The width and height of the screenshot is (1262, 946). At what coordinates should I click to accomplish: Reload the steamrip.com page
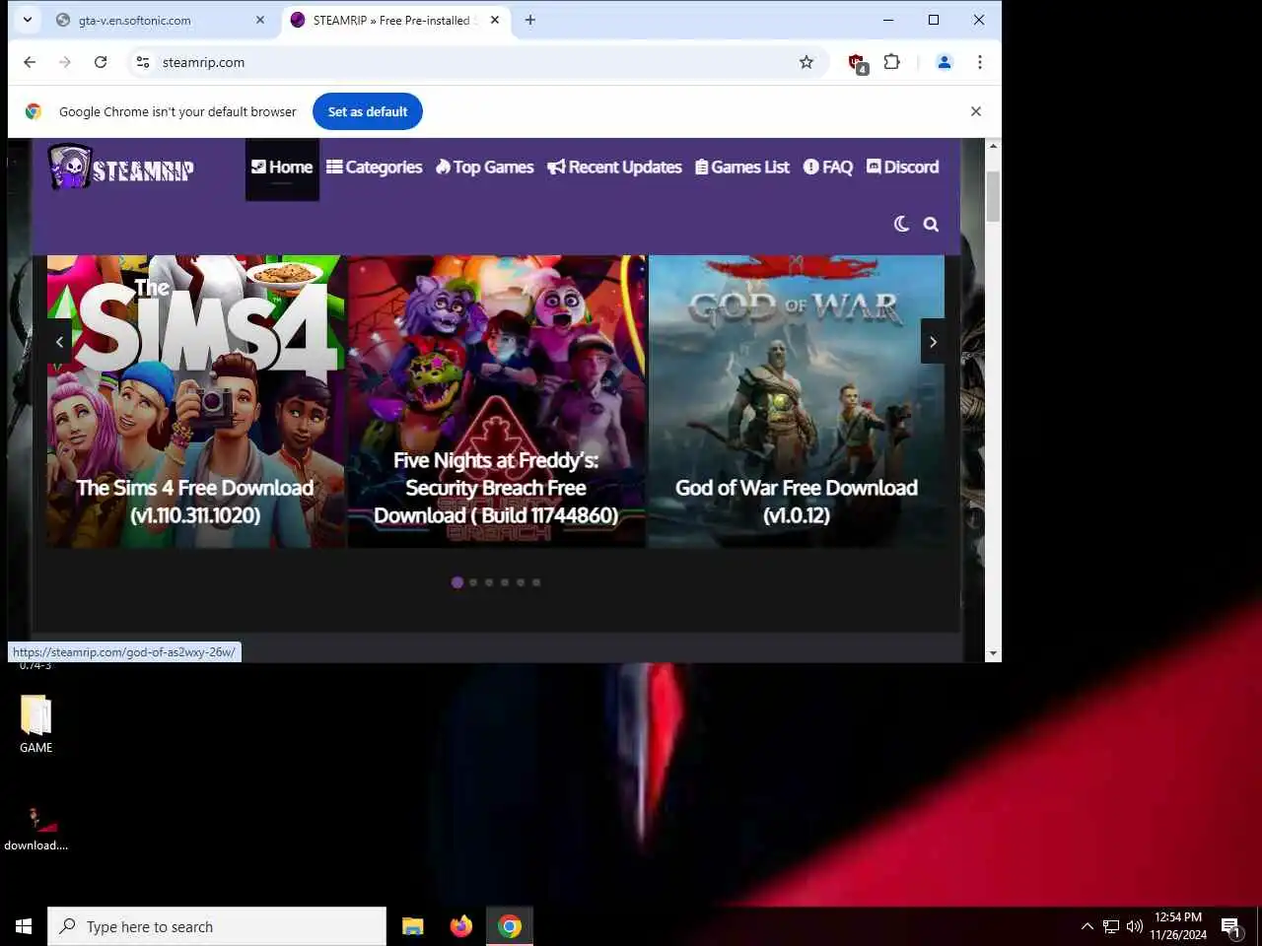[101, 62]
